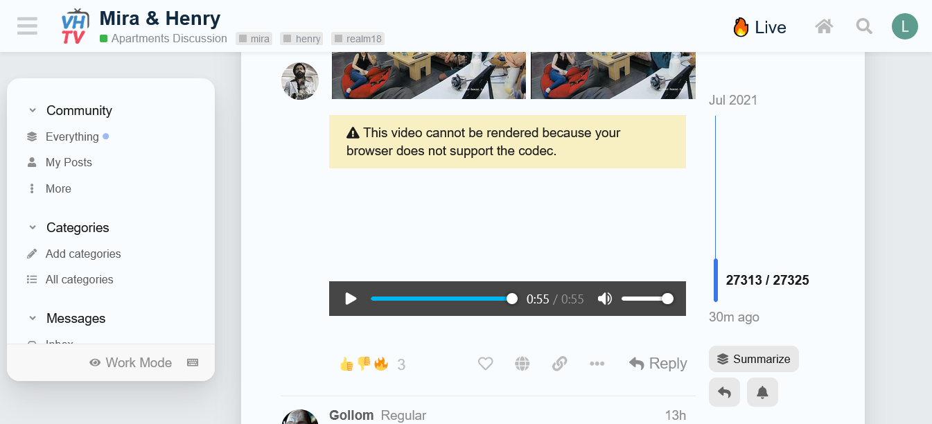Jump to Jul 2021 on timeline
This screenshot has width=932, height=424.
click(733, 100)
